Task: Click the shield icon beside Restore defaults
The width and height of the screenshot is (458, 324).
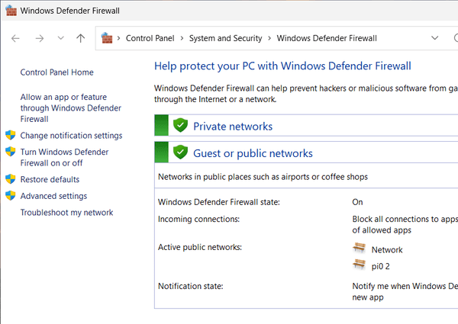Action: [x=11, y=180]
